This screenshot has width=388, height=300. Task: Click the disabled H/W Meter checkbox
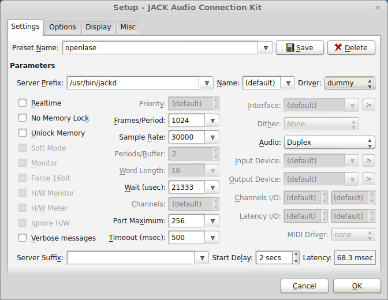[x=23, y=208]
